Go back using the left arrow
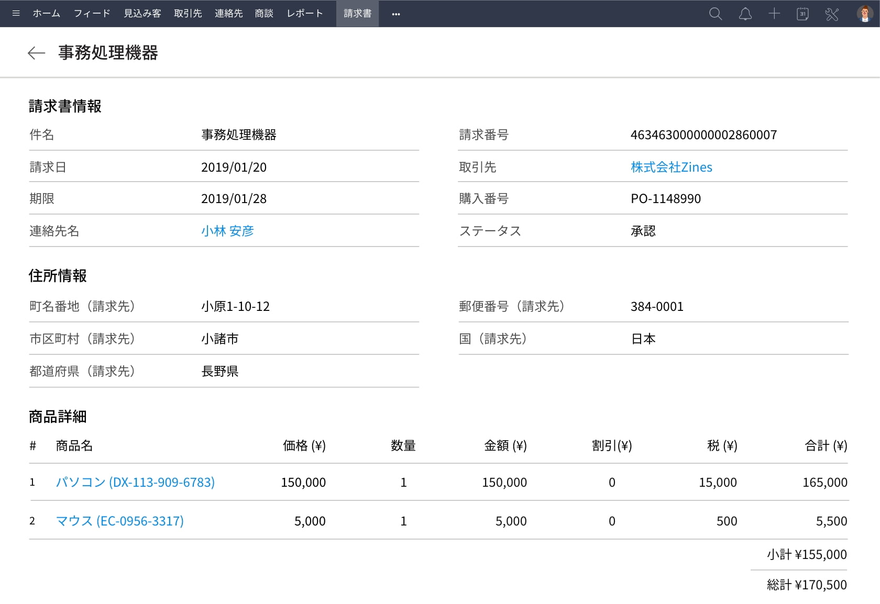 coord(36,53)
